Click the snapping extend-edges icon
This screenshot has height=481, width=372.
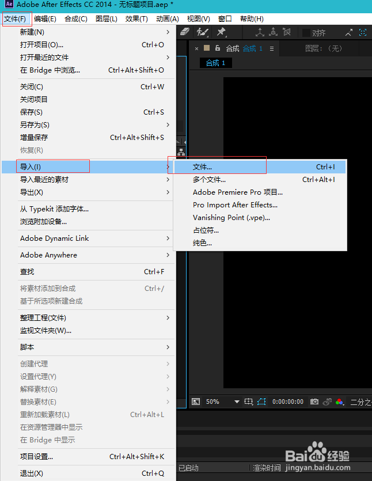(349, 32)
